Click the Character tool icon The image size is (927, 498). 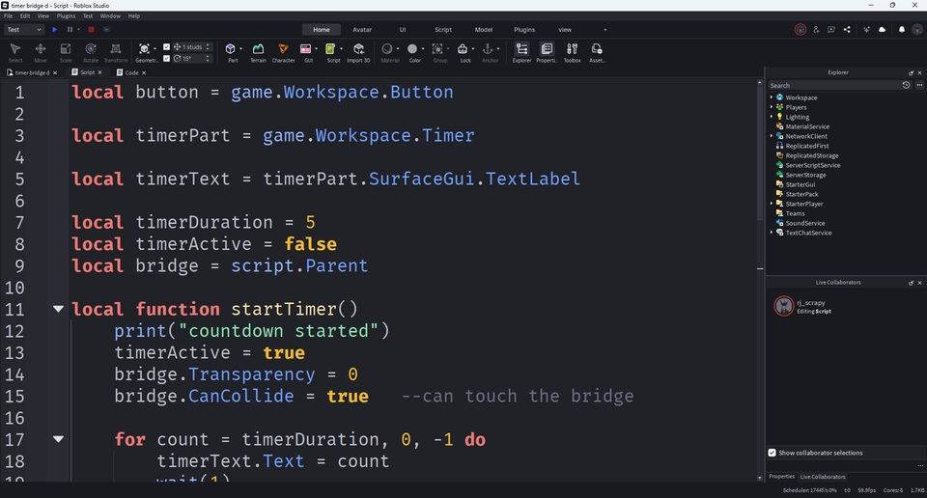coord(283,50)
